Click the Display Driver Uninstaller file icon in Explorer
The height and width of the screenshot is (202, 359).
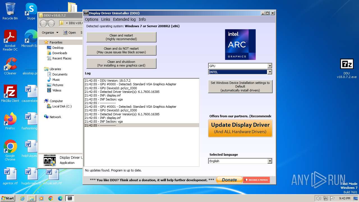click(x=50, y=160)
